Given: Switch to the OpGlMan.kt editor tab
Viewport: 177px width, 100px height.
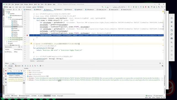Looking at the screenshot, I should [x=79, y=10].
